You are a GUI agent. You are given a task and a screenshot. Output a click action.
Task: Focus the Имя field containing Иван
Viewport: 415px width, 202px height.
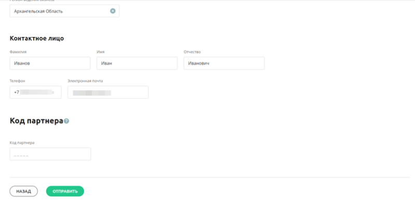pos(137,63)
